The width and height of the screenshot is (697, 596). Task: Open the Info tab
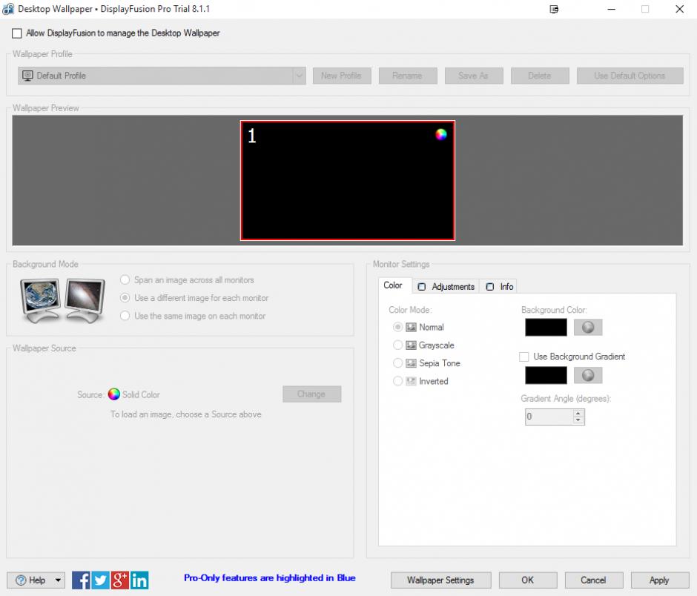point(501,287)
